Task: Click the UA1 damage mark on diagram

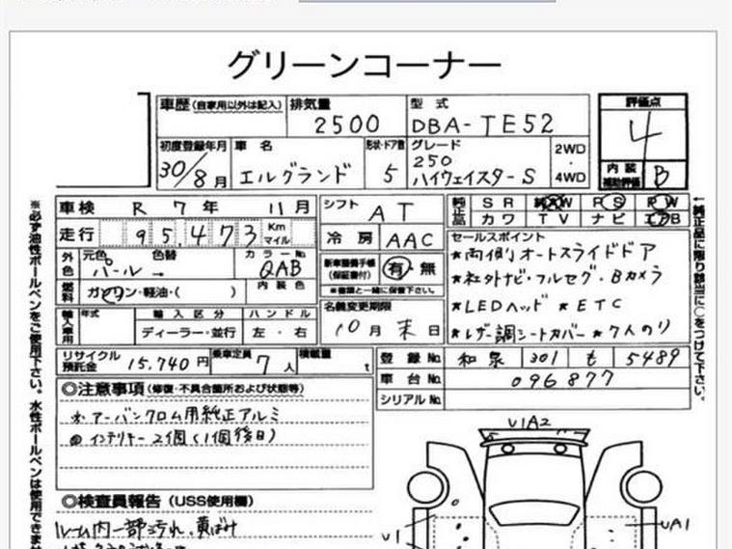Action: click(x=675, y=524)
